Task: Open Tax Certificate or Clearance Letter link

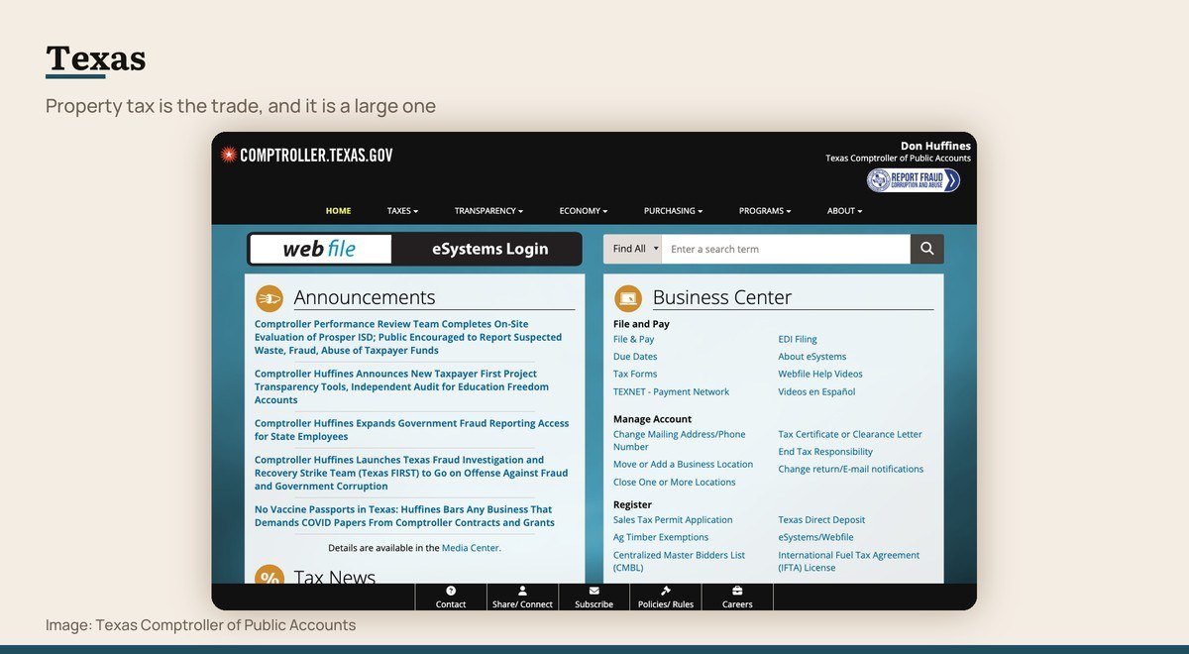Action: tap(850, 434)
